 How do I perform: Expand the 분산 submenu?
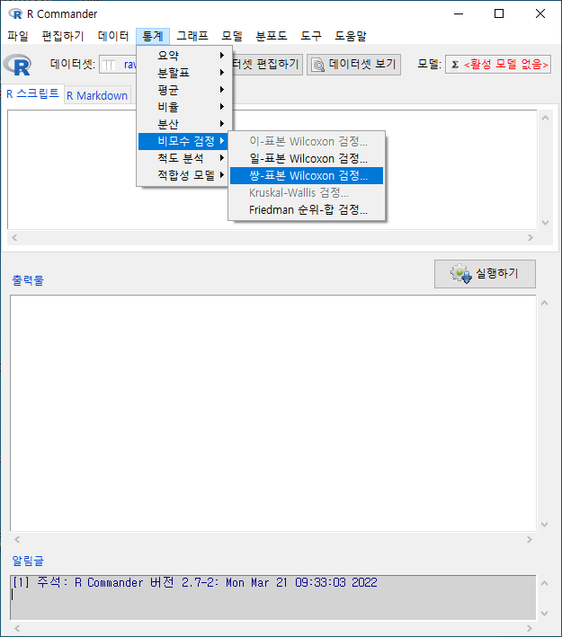point(184,123)
